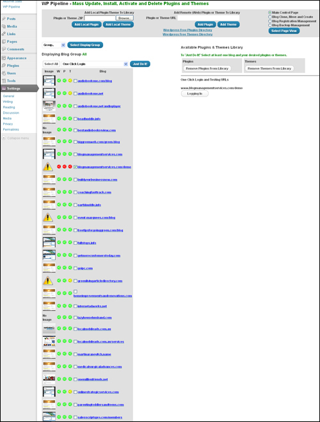Click yellow T status icon for greenlivingarticledirectory.com
The width and height of the screenshot is (320, 422).
[x=70, y=281]
